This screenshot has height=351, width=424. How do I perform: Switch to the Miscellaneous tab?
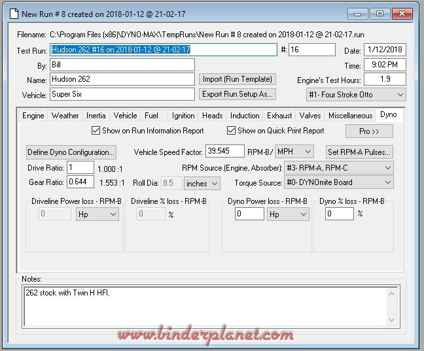[x=351, y=116]
